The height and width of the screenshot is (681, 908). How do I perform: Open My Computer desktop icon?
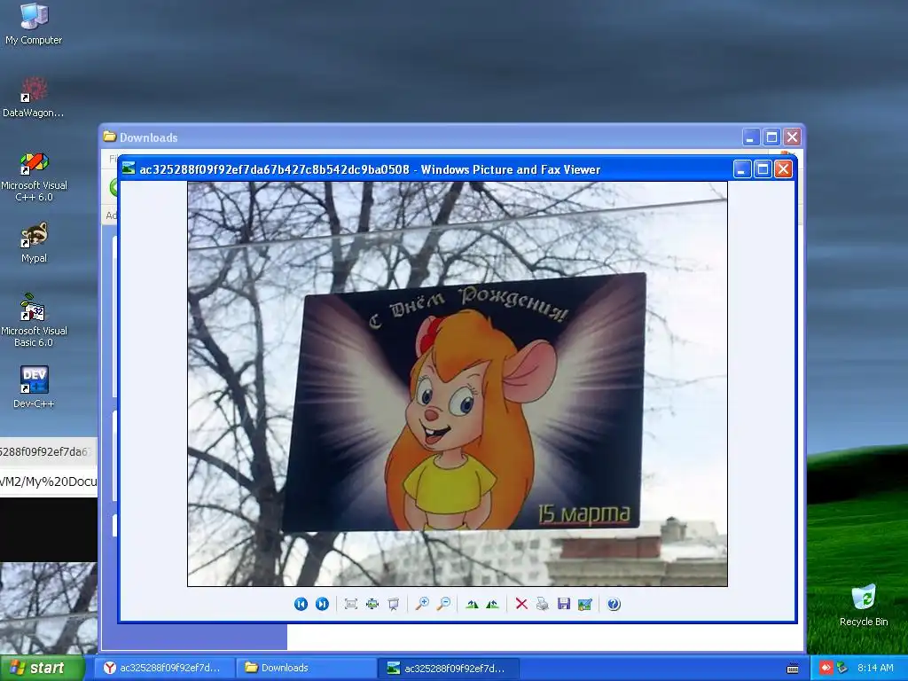34,24
